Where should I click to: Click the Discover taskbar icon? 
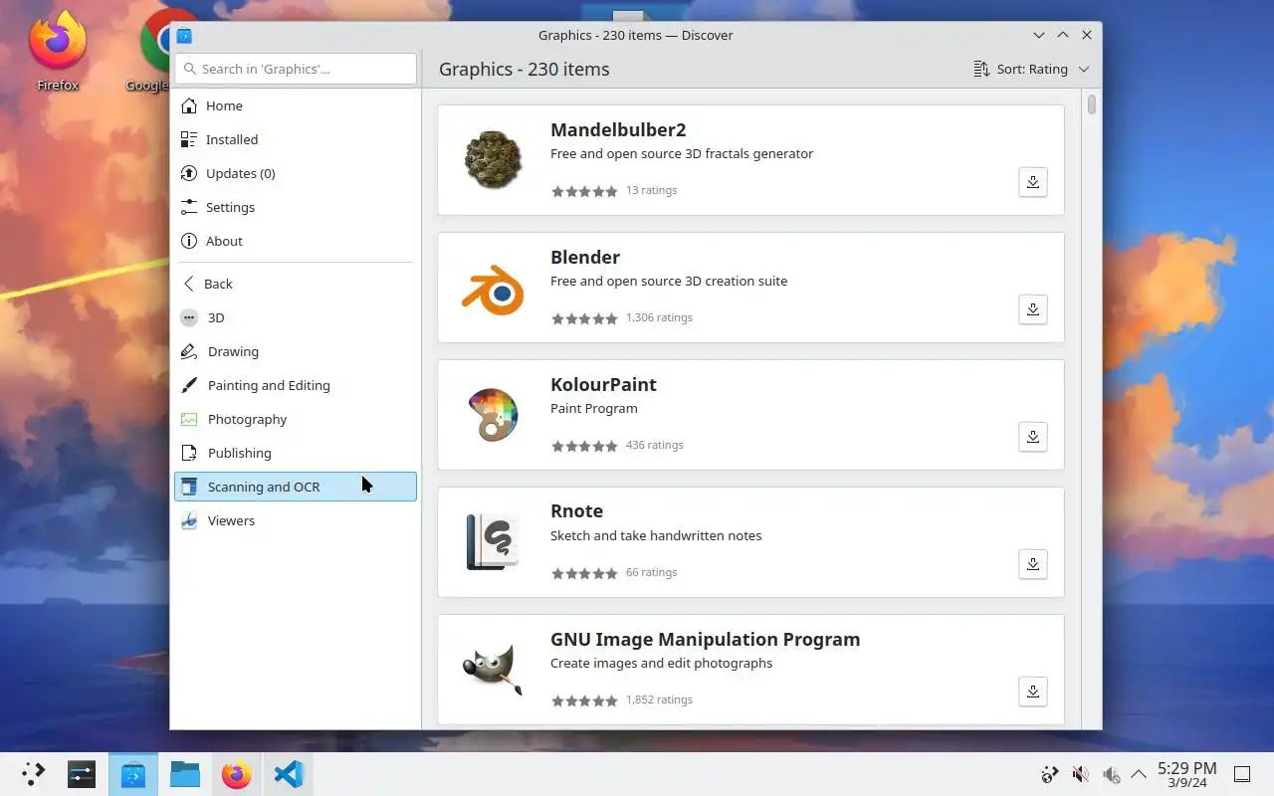133,774
